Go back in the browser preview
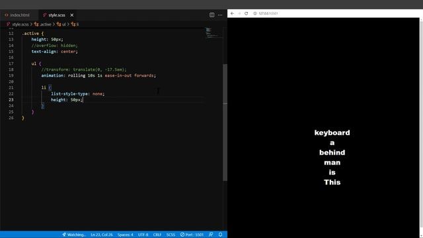 click(232, 13)
